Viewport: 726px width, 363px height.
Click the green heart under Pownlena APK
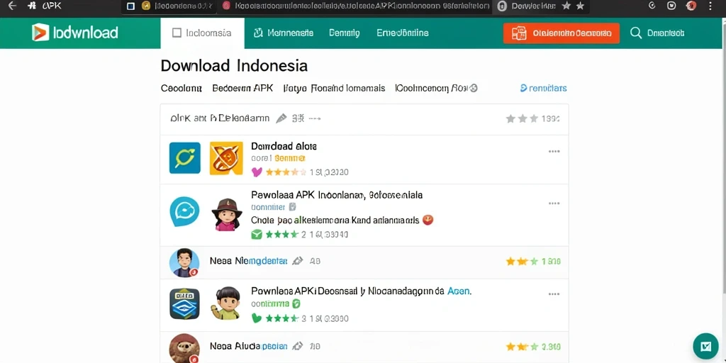[x=257, y=318]
